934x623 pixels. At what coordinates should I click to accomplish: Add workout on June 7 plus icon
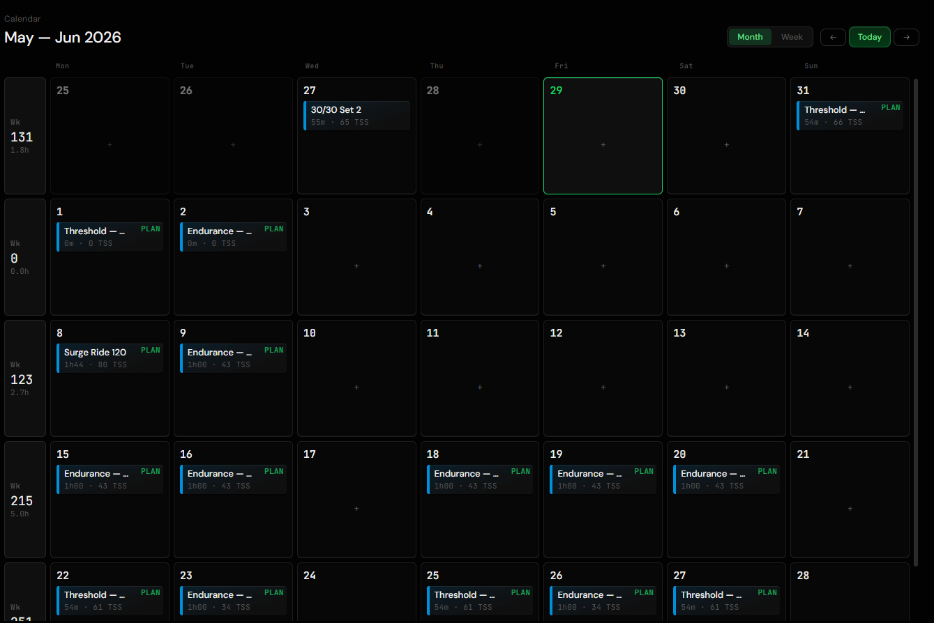850,266
